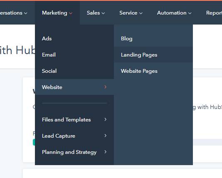Expand the Conversations menu chevron
The height and width of the screenshot is (178, 222).
(26, 13)
